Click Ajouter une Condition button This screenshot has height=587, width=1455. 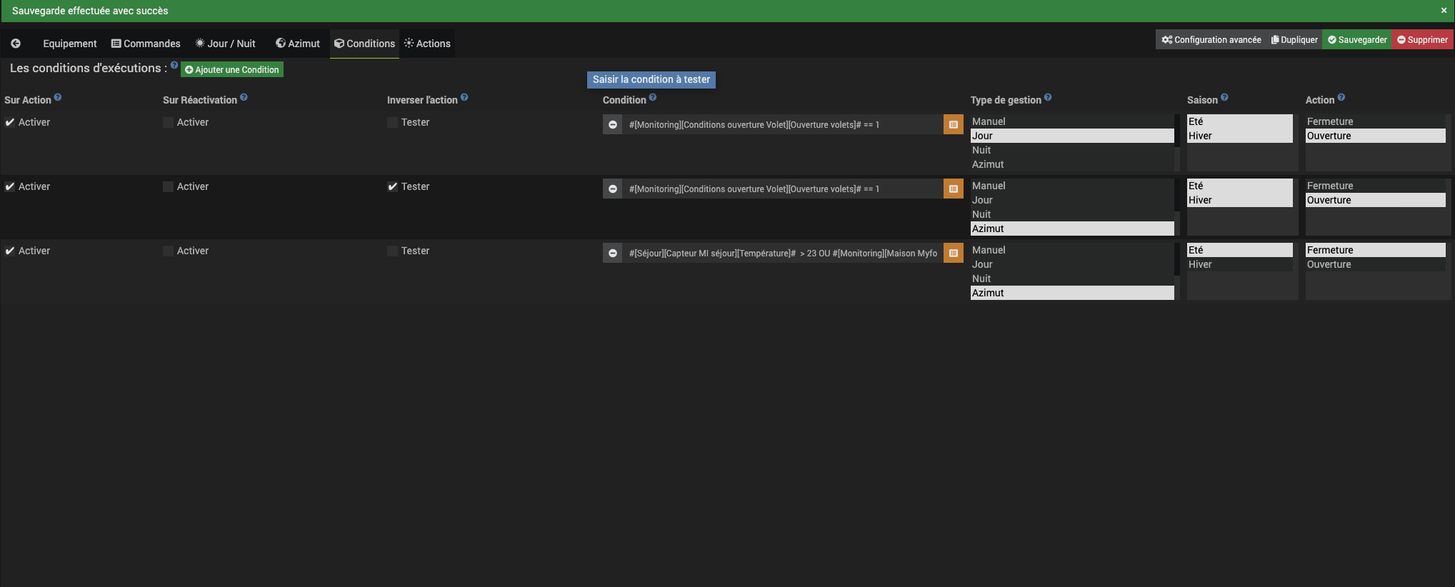[232, 69]
